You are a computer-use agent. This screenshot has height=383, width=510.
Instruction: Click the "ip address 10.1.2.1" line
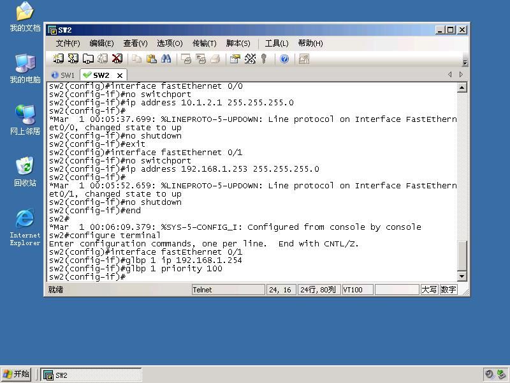click(171, 103)
